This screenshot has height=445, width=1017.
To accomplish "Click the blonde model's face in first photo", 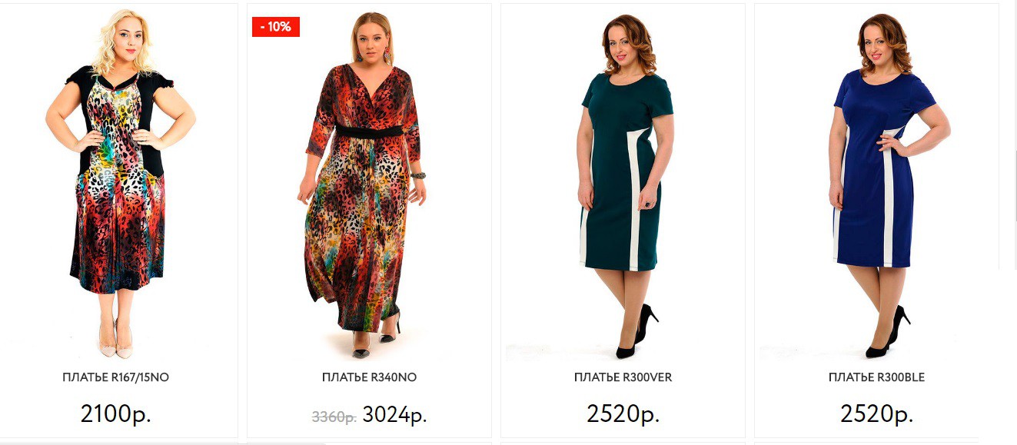I will click(125, 41).
